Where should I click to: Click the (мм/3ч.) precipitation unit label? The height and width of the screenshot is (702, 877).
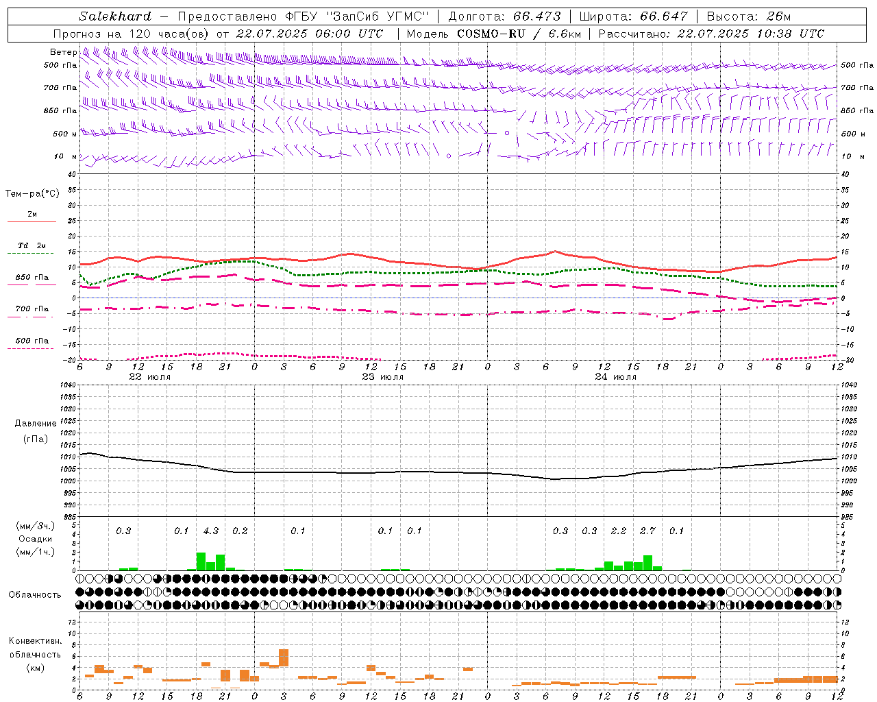pos(36,526)
